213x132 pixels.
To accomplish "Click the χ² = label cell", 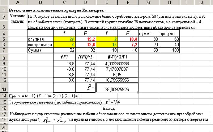I will coord(86,87).
